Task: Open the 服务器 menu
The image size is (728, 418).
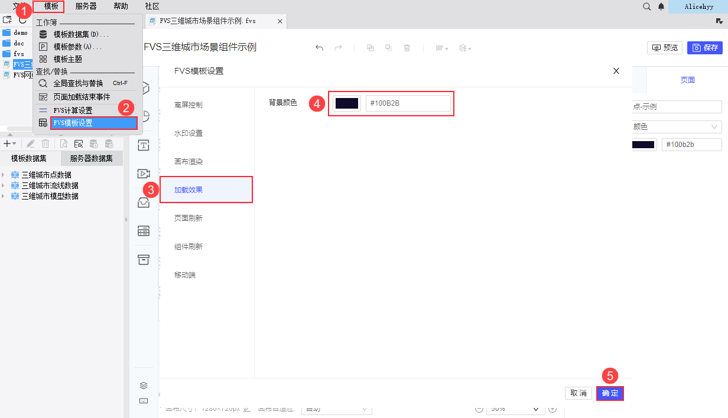Action: point(86,6)
